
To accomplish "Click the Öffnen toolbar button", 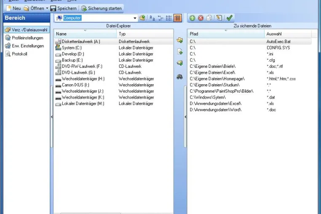I will [x=34, y=8].
